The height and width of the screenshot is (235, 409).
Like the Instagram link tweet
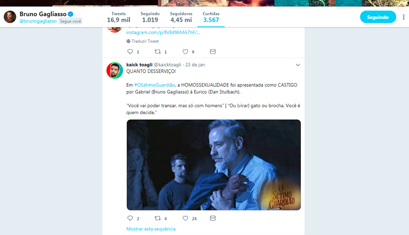pos(186,52)
